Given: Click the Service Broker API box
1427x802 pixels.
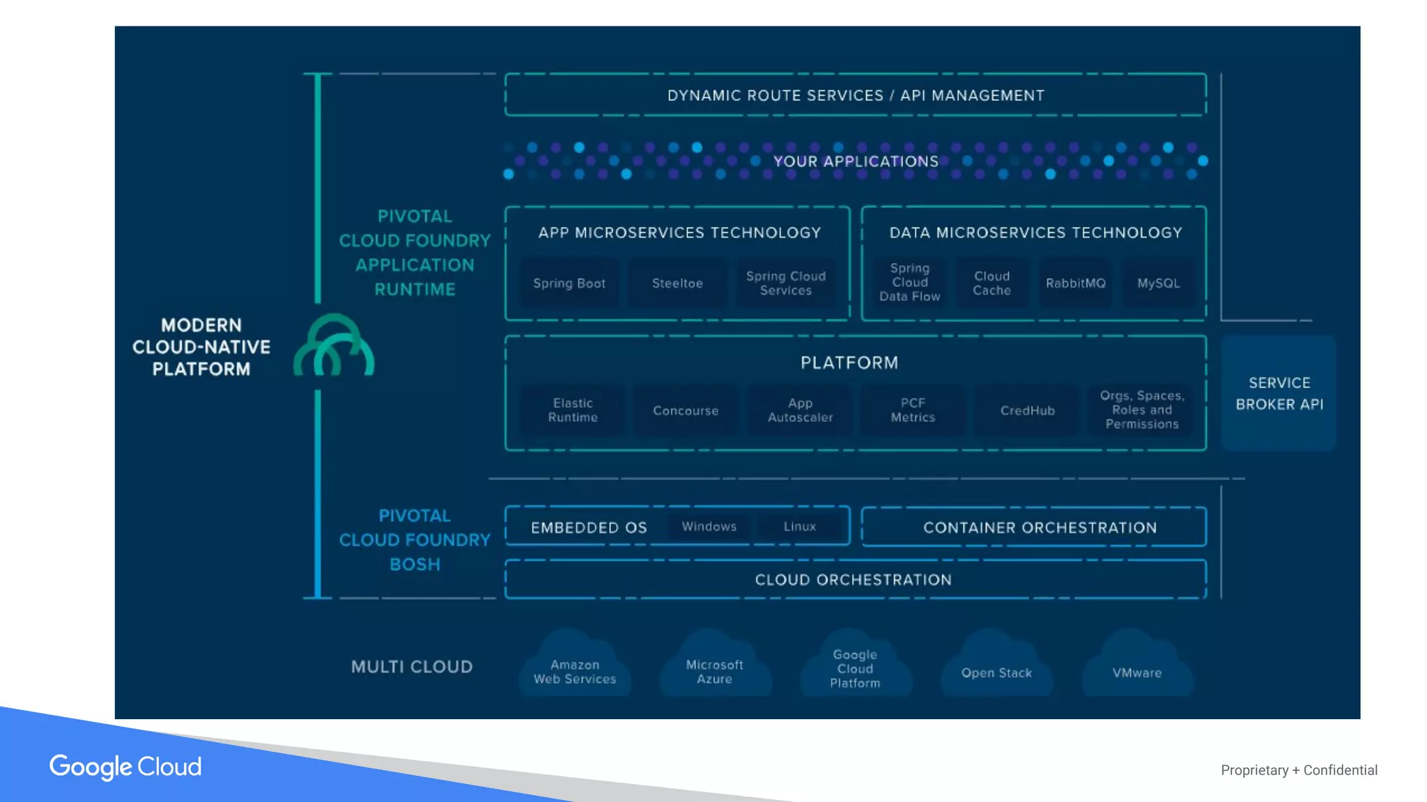Looking at the screenshot, I should (1279, 393).
